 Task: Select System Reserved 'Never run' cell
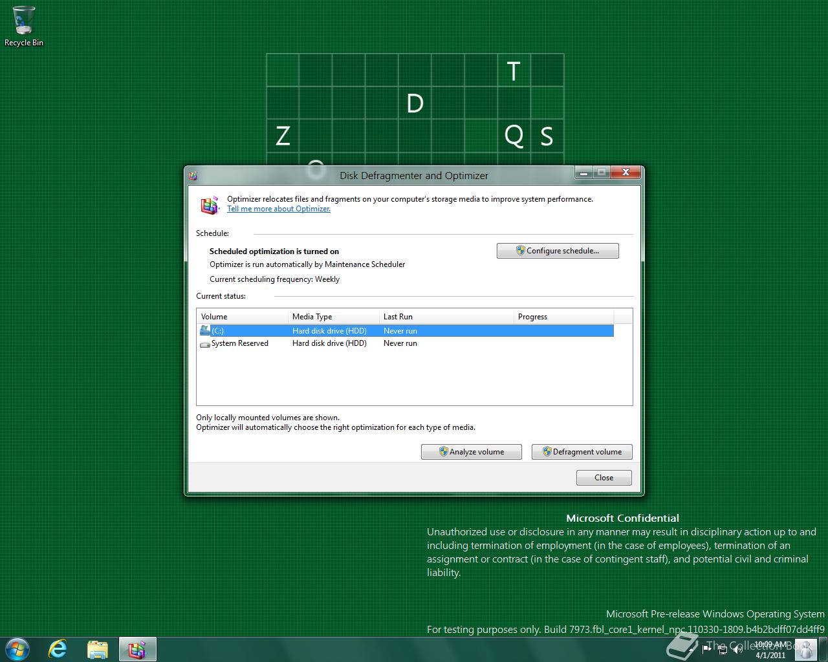tap(400, 343)
